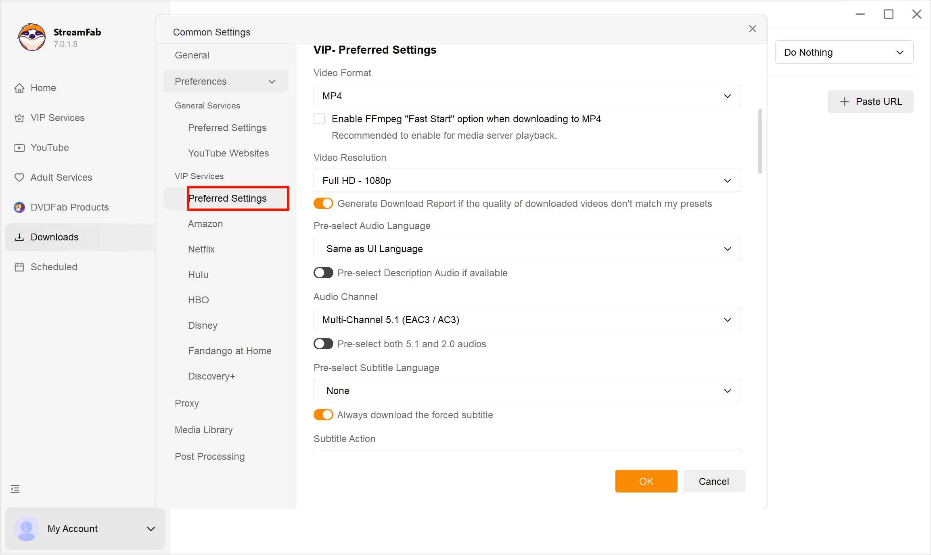
Task: Enable FFmpeg Fast Start option
Action: pyautogui.click(x=319, y=119)
